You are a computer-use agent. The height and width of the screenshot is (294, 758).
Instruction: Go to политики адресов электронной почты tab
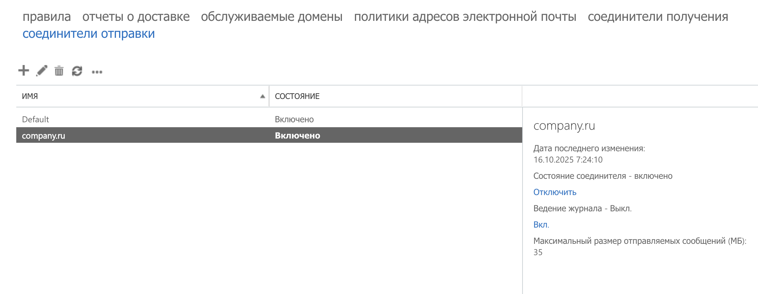[465, 17]
